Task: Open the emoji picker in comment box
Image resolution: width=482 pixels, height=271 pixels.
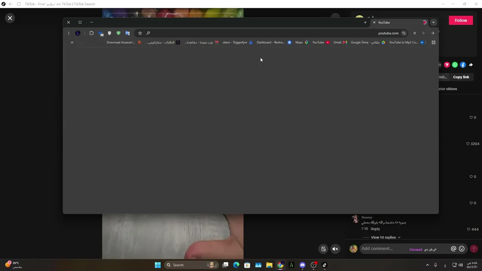Action: (462, 249)
